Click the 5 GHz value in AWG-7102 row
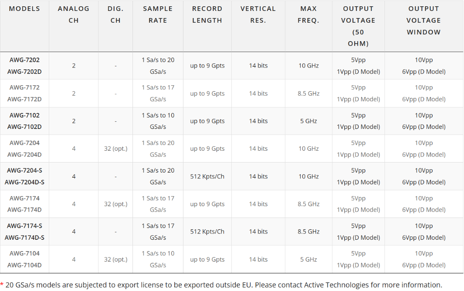The height and width of the screenshot is (291, 464). 308,121
